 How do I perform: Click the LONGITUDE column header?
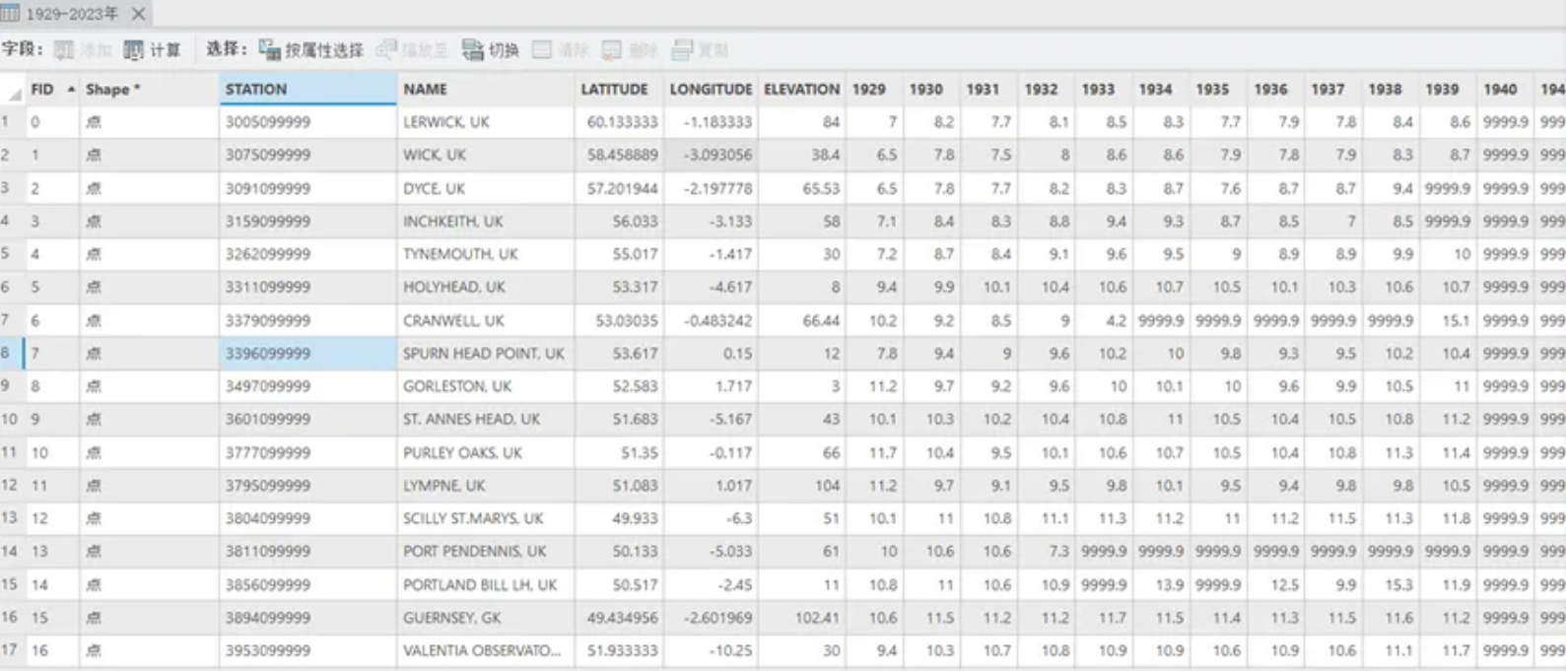click(x=711, y=90)
